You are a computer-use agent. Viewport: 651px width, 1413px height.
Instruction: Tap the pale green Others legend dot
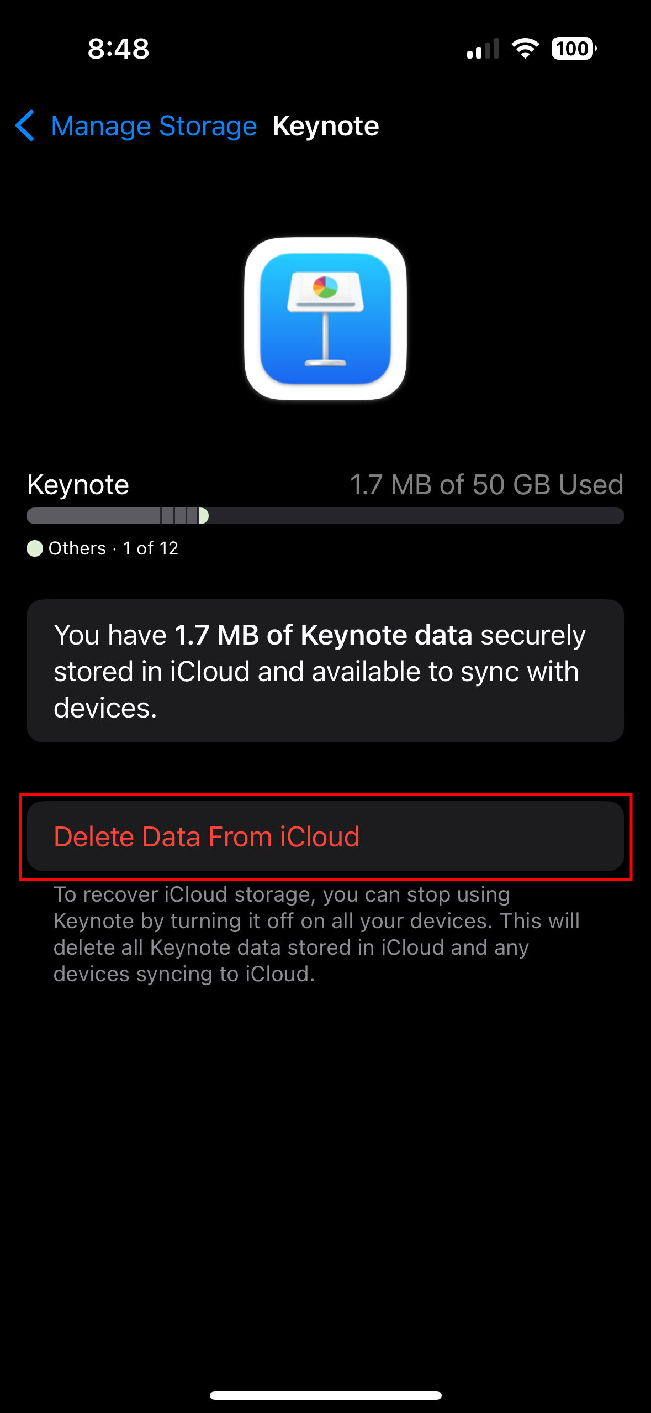click(35, 548)
